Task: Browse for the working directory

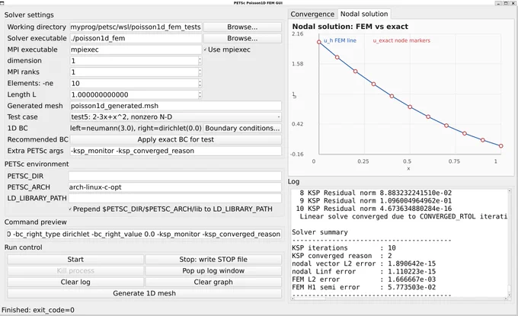Action: [242, 27]
